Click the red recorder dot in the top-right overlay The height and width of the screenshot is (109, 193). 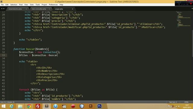tap(191, 3)
